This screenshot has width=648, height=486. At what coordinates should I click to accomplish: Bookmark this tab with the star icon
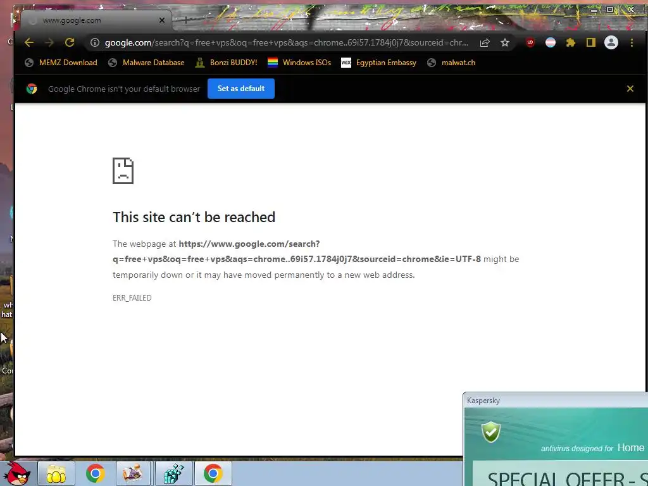coord(504,42)
